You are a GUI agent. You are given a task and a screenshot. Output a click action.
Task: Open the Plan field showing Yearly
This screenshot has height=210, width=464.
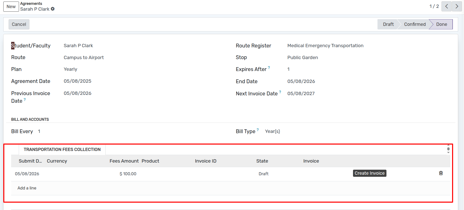point(70,69)
